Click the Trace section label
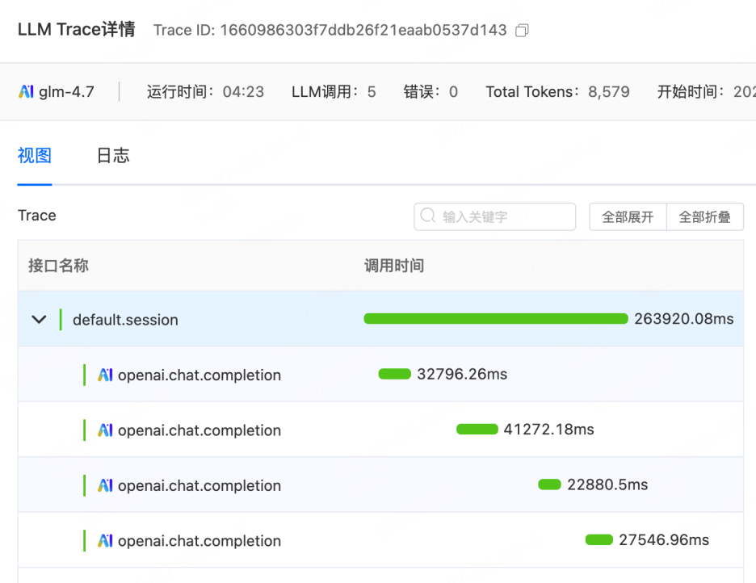 [36, 216]
